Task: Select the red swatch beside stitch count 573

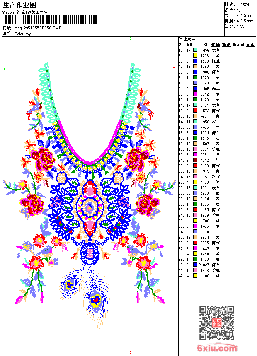Action: (x=195, y=111)
